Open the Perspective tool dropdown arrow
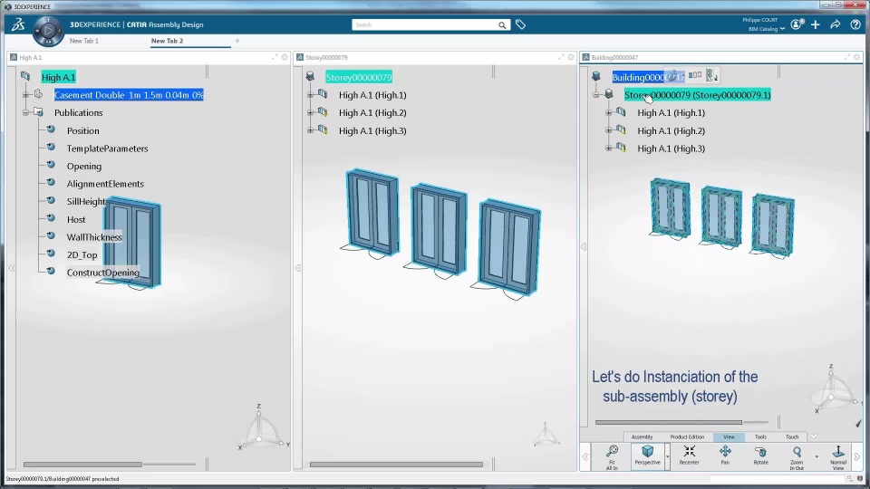 click(667, 456)
